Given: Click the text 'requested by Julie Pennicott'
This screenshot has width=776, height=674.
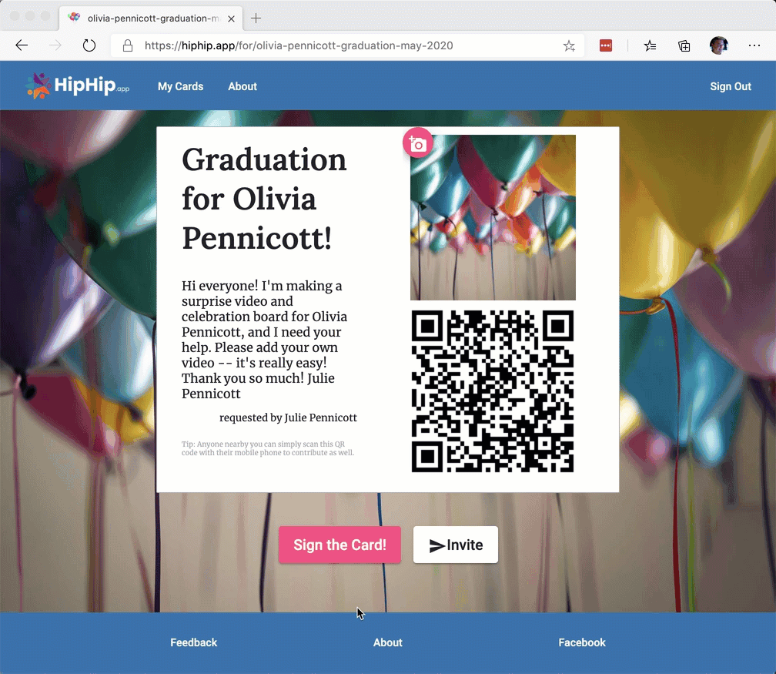Looking at the screenshot, I should [288, 417].
